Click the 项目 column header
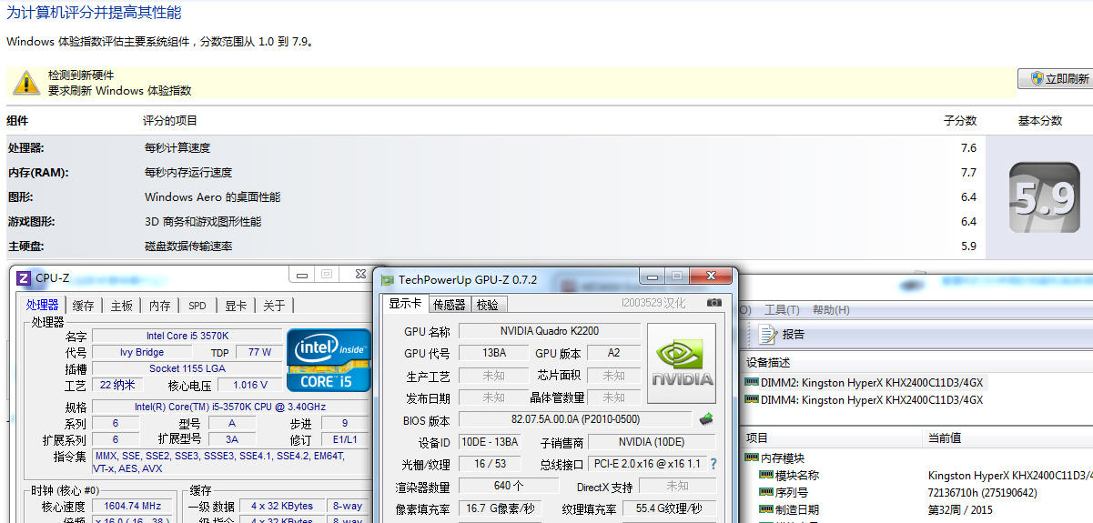 (x=757, y=438)
